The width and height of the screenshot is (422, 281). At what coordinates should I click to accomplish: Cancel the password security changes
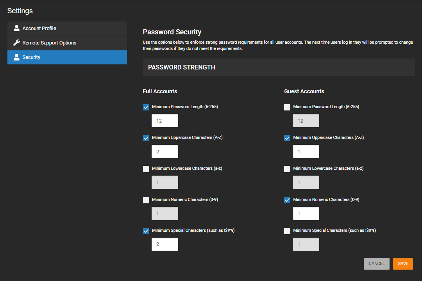pyautogui.click(x=377, y=264)
